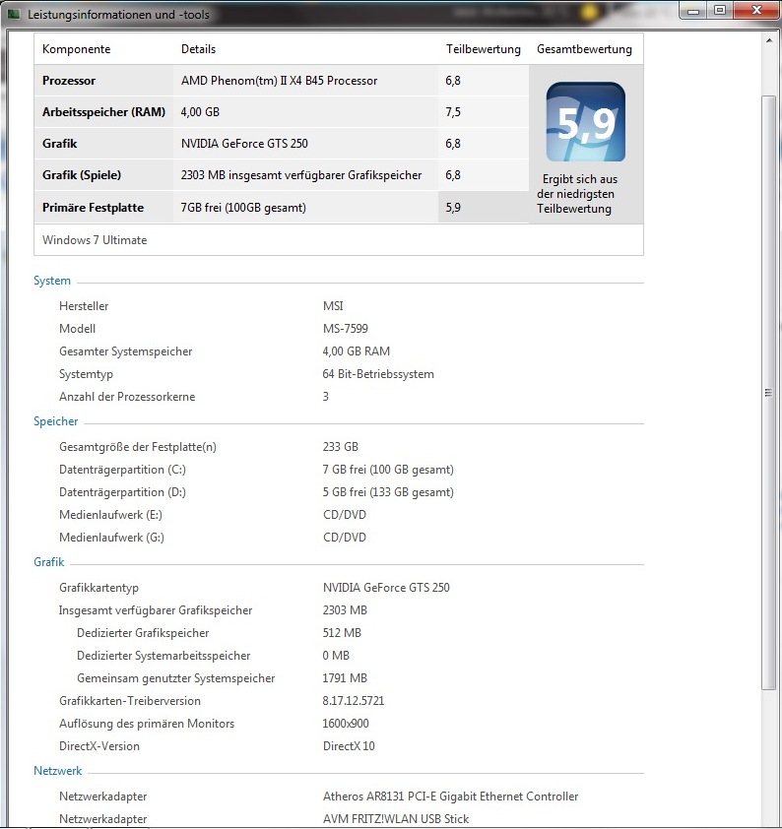Click the window title bar app icon
The width and height of the screenshot is (782, 829).
click(14, 14)
